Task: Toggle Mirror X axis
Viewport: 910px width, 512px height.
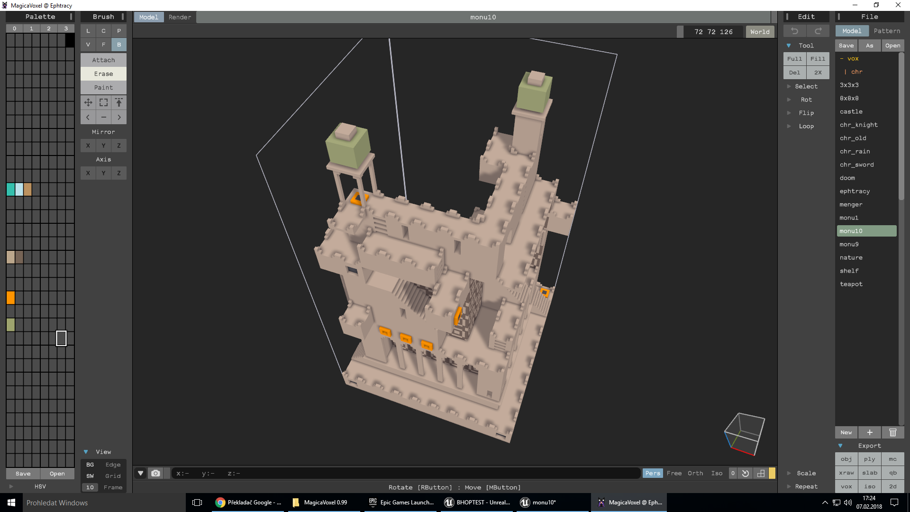Action: click(88, 146)
